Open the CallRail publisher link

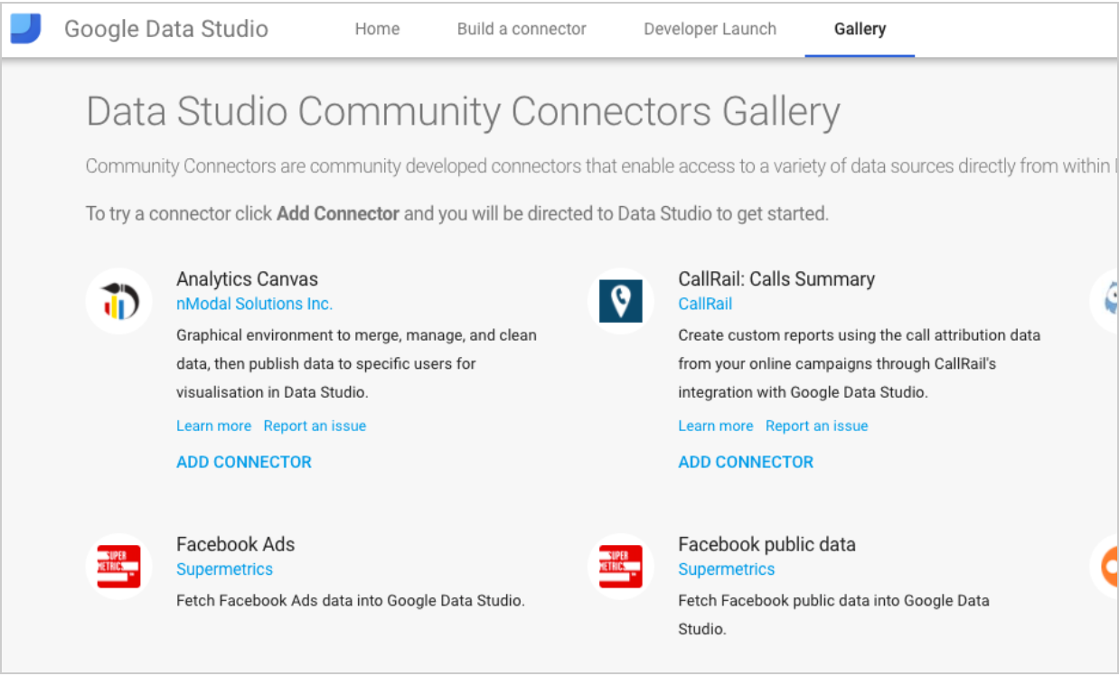[705, 304]
